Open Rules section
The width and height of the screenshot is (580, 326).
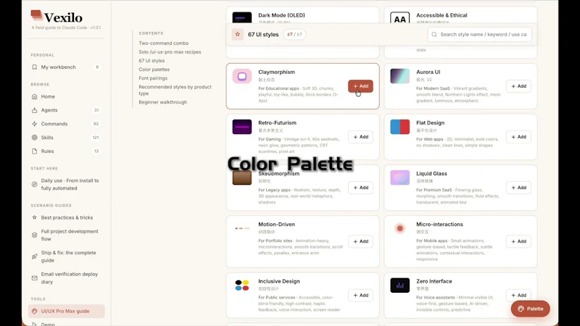[66, 151]
